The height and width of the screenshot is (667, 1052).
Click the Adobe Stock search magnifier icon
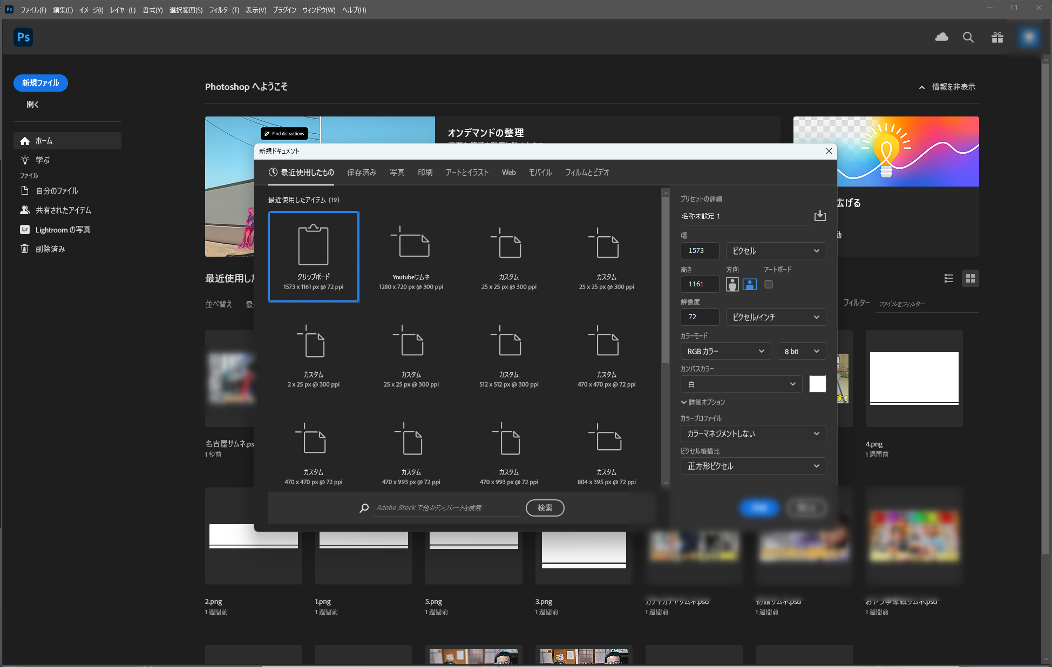(x=364, y=508)
